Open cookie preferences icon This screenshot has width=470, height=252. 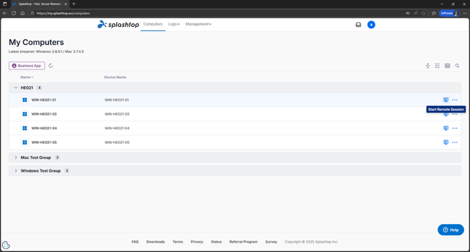click(6, 245)
